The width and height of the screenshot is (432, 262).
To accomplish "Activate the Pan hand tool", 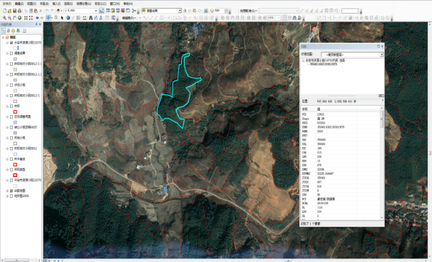I will click(14, 18).
